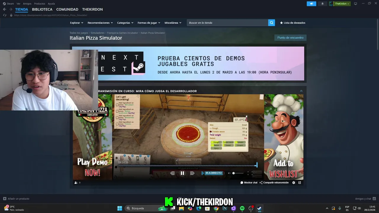Click Compartir retransmisión
The height and width of the screenshot is (213, 379).
coord(274,183)
